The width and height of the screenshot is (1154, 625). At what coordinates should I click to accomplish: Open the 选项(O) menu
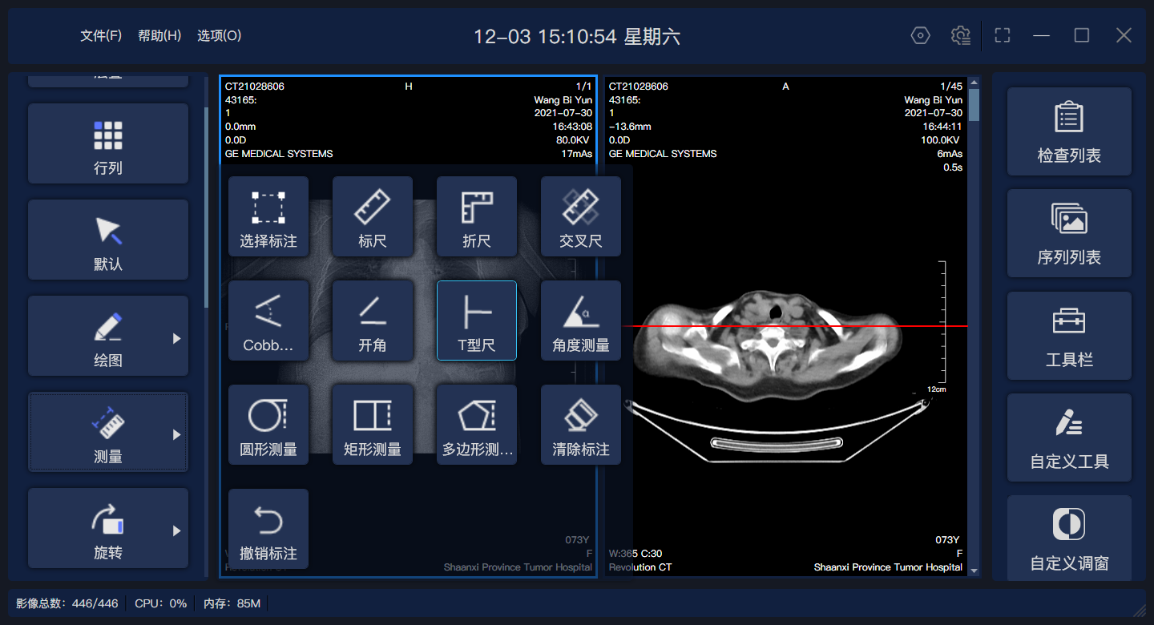tap(219, 36)
